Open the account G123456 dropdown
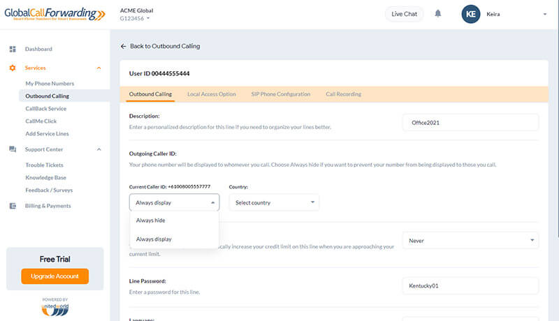The width and height of the screenshot is (559, 321). pos(135,19)
